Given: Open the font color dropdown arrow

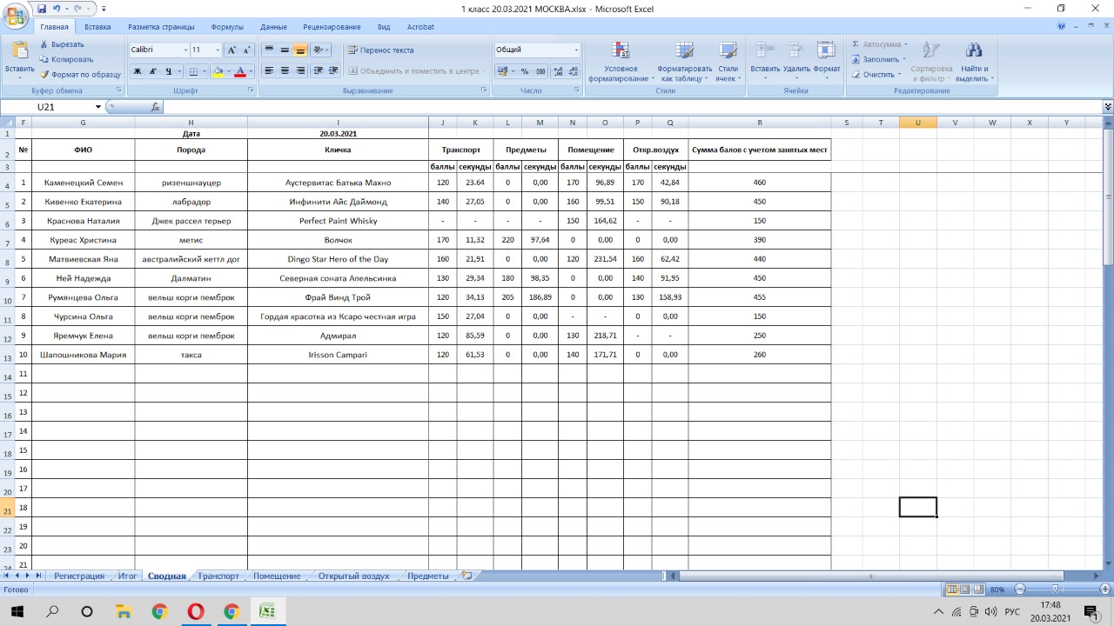Looking at the screenshot, I should pos(252,71).
